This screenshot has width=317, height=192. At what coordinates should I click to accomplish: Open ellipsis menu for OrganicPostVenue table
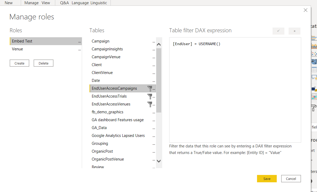pyautogui.click(x=154, y=160)
